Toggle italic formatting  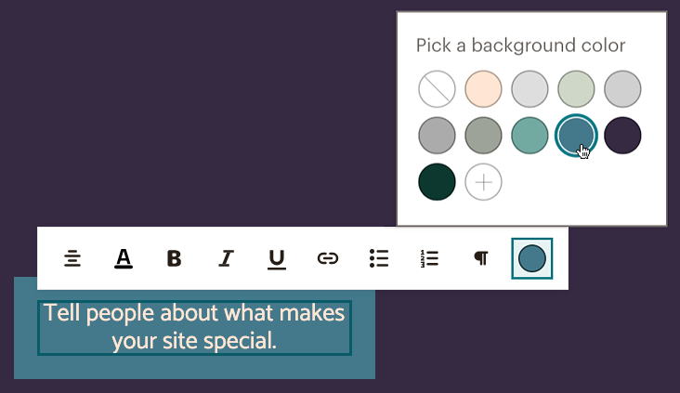point(225,258)
